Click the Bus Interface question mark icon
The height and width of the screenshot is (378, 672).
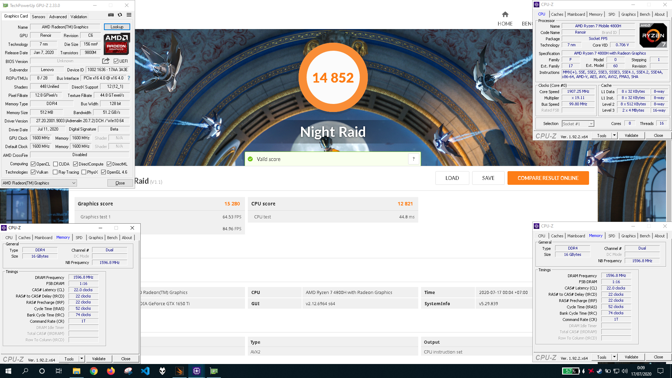(x=128, y=78)
